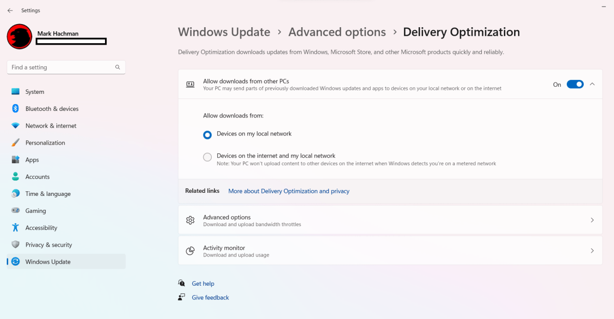Screen dimensions: 614x319
Task: Go to Windows Update breadcrumb
Action: (x=224, y=32)
